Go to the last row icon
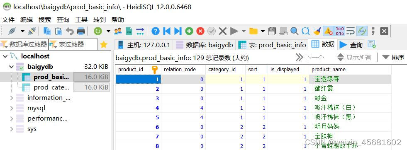The width and height of the screenshot is (407, 150). pos(178,31)
